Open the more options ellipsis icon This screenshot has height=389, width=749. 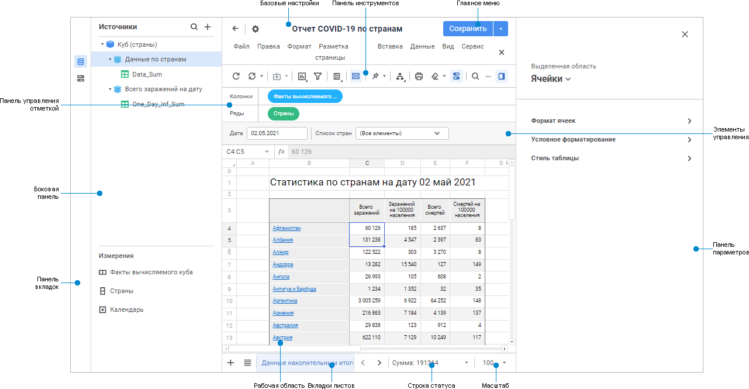[488, 76]
